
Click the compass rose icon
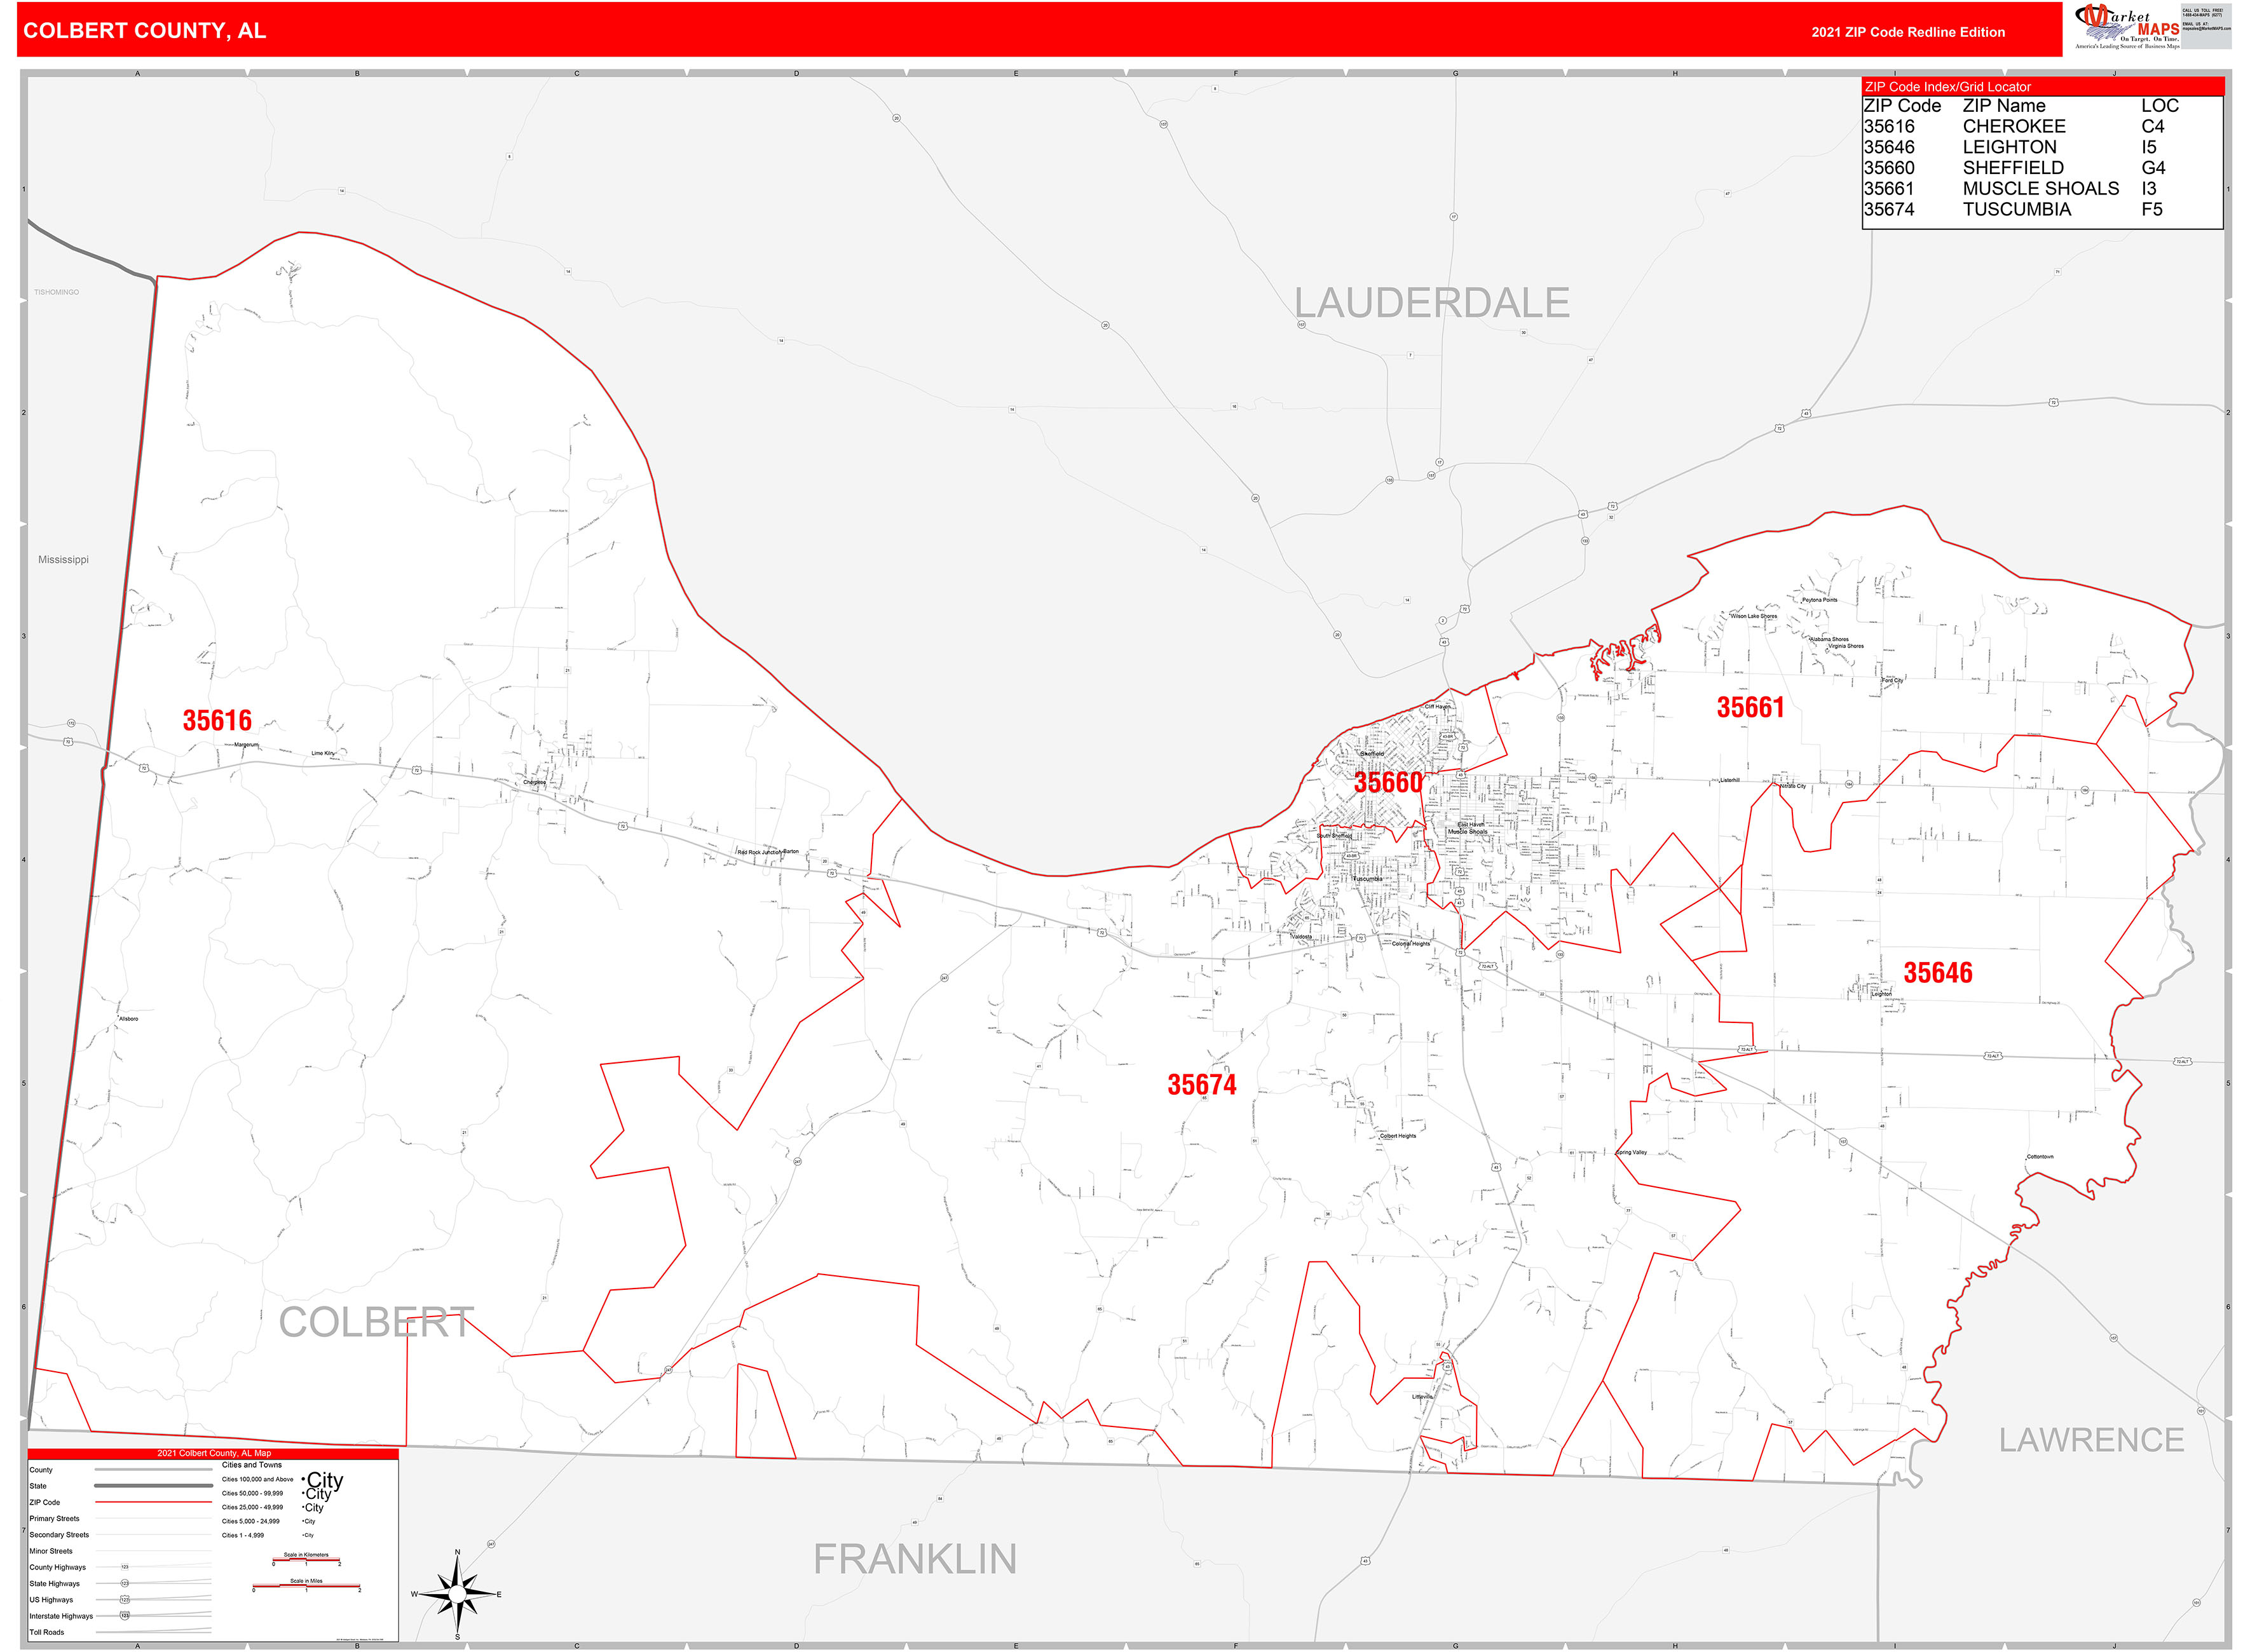coord(457,1594)
